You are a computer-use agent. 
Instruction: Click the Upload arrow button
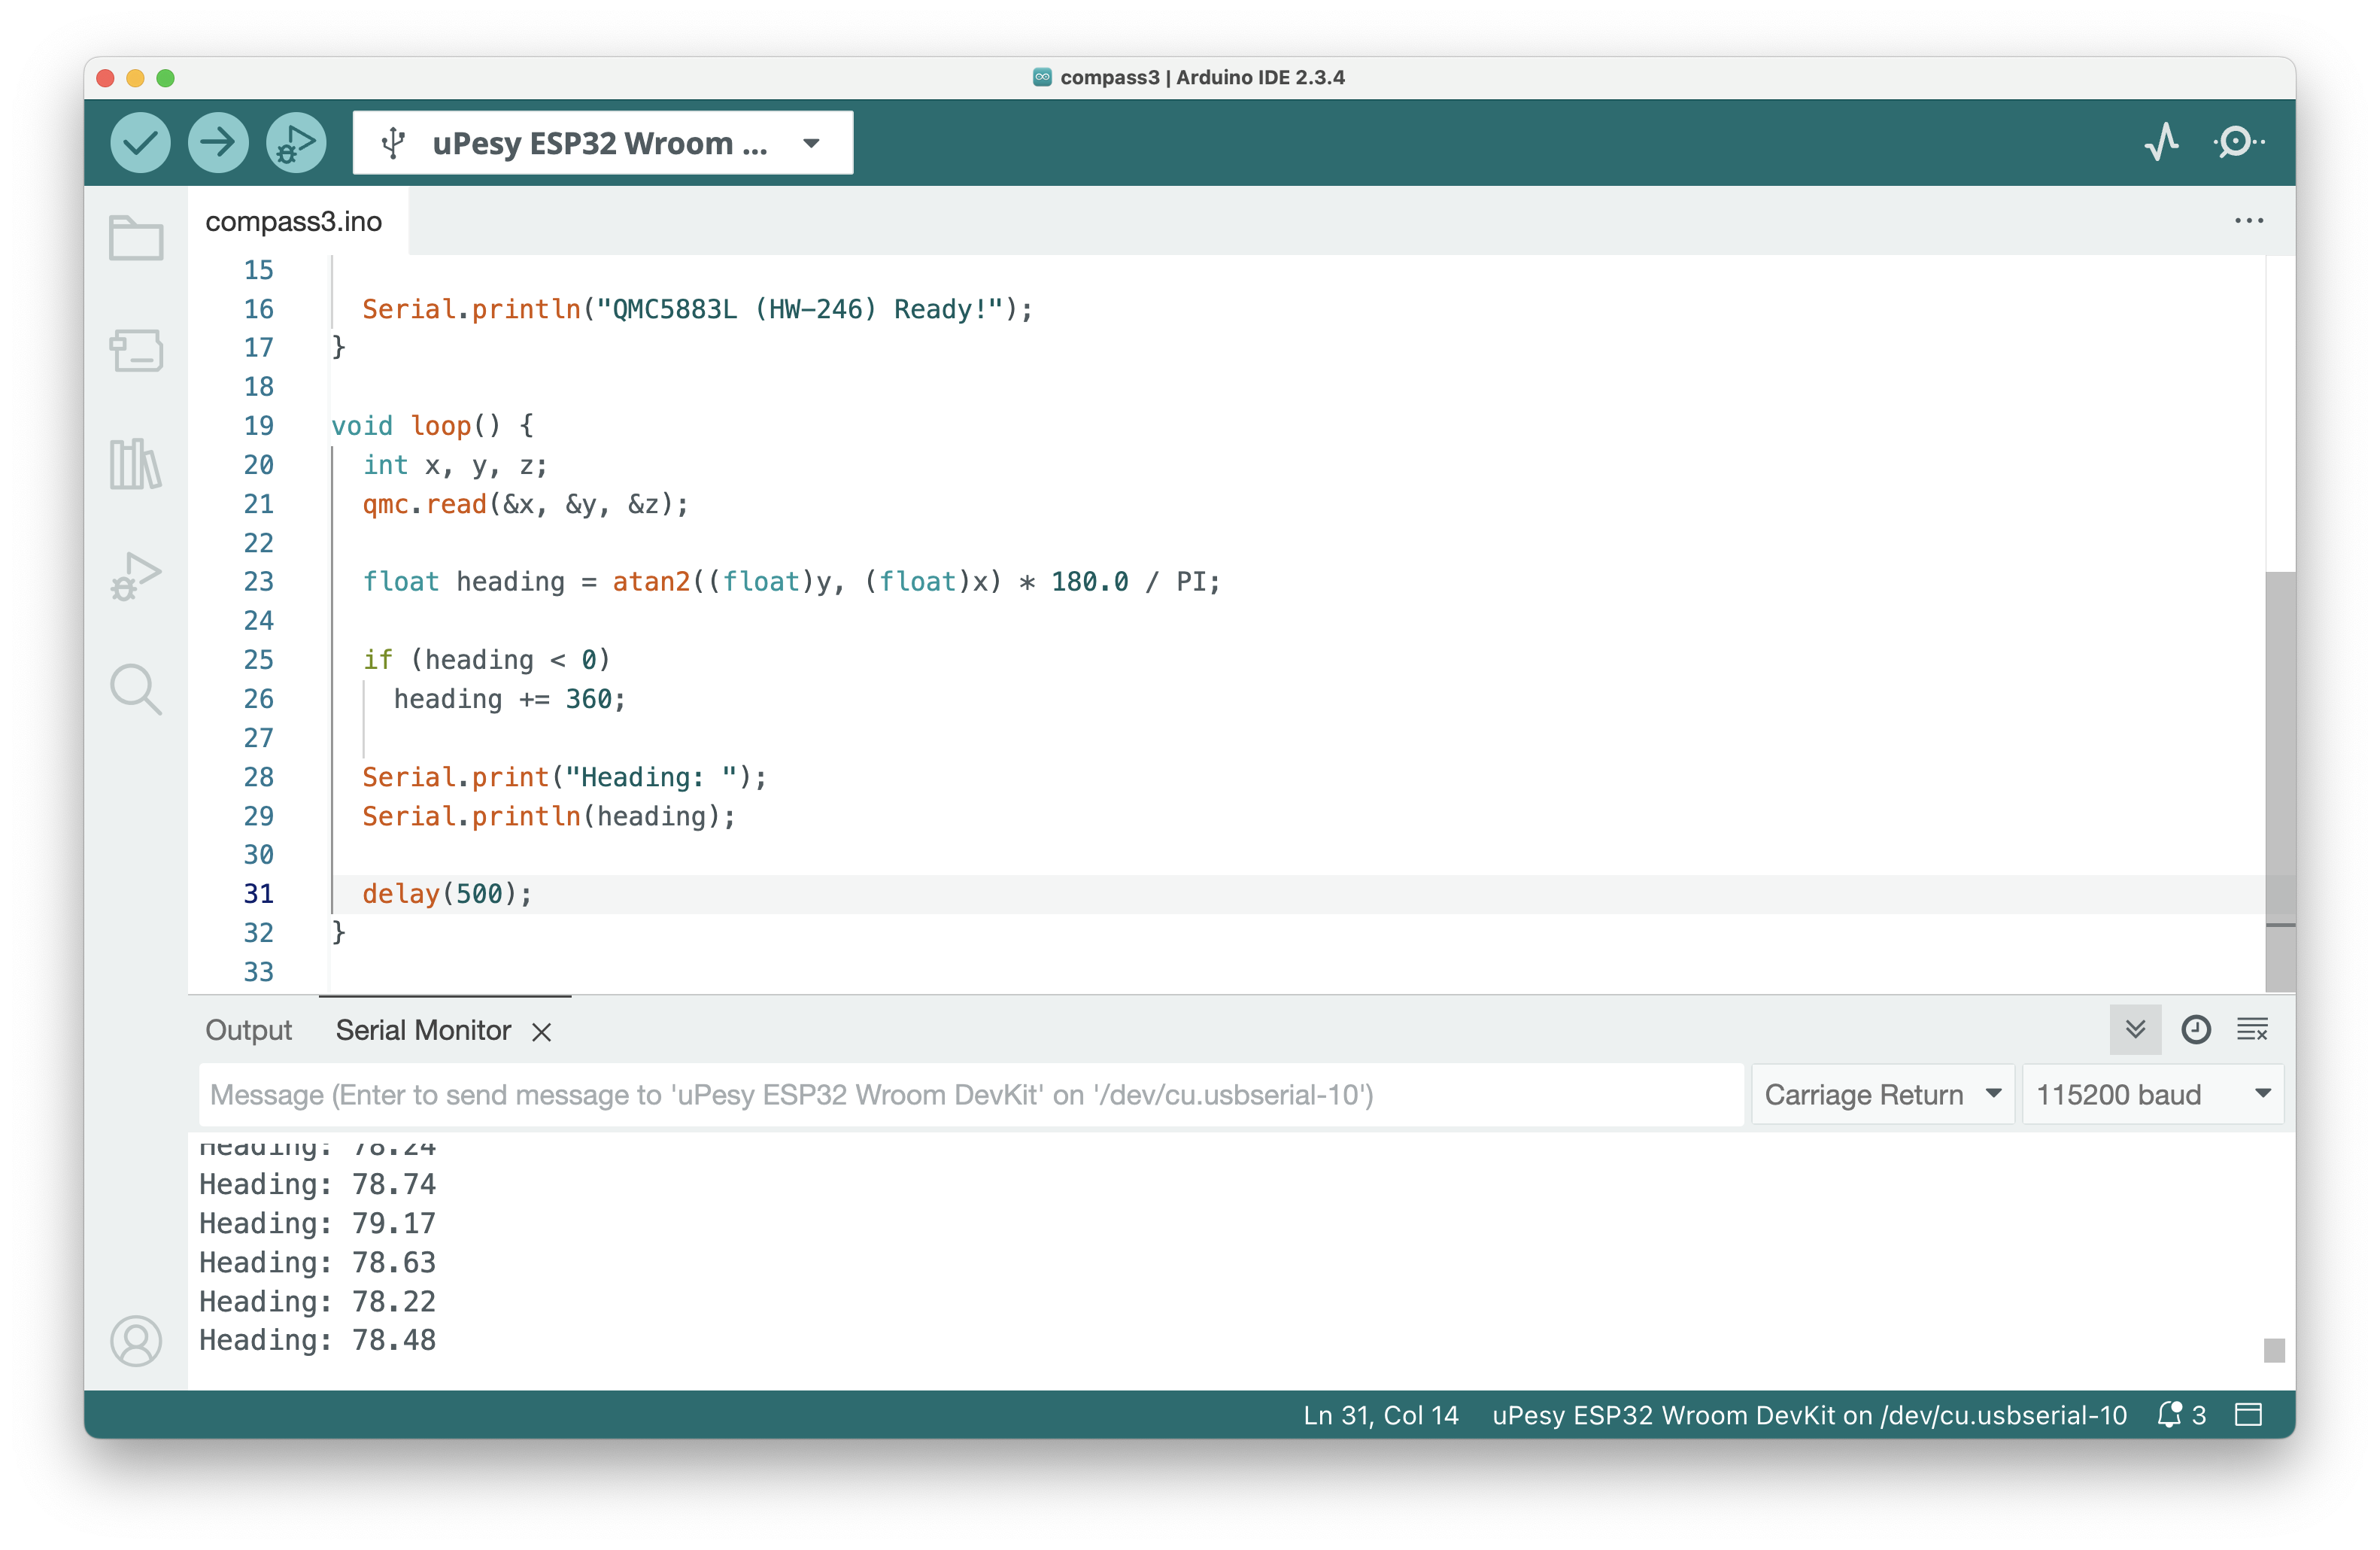(218, 143)
